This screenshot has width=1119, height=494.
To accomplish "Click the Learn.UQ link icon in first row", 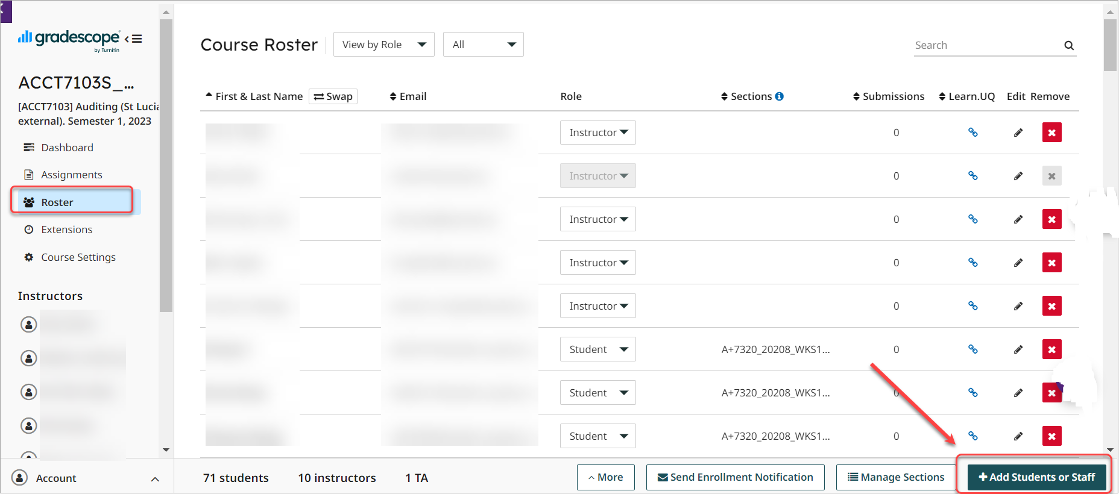I will point(972,133).
